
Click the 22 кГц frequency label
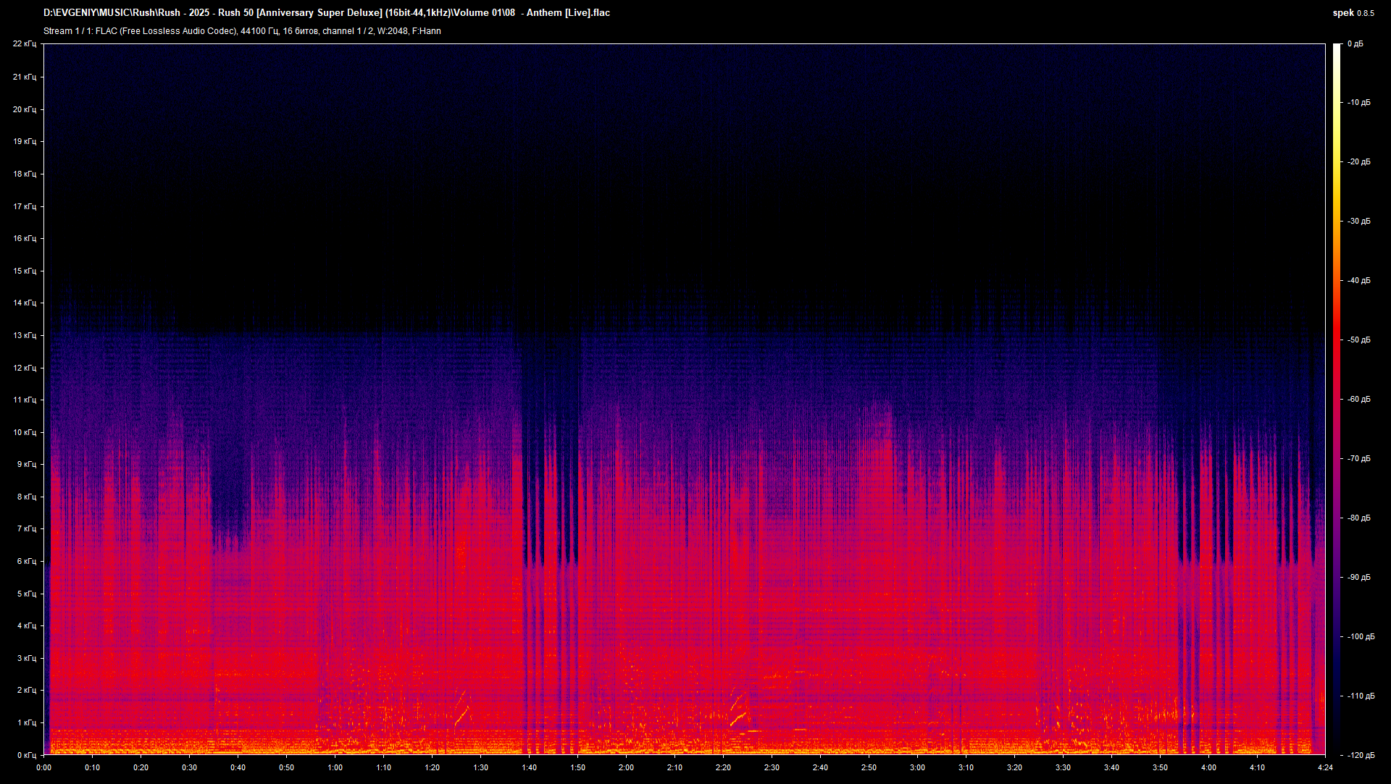[x=24, y=44]
